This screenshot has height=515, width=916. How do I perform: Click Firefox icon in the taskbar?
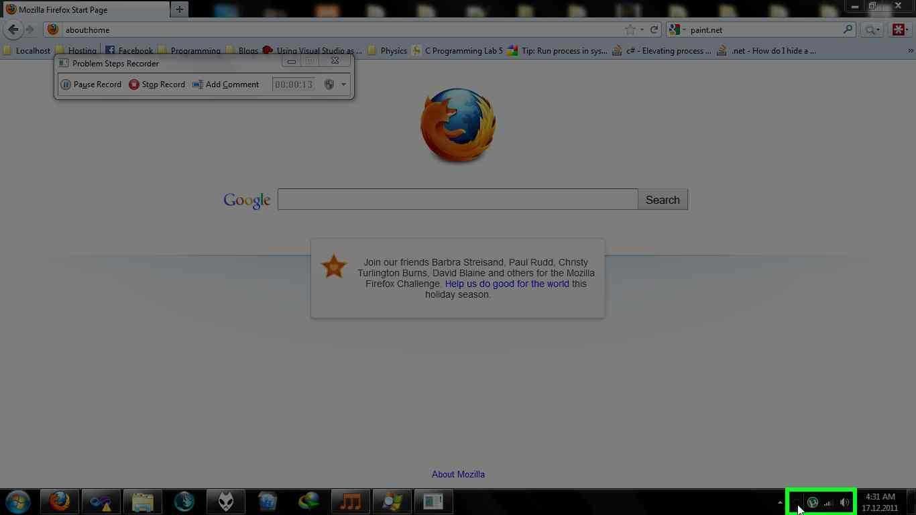tap(60, 502)
